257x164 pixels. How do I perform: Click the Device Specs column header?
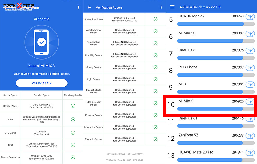pyautogui.click(x=10, y=95)
